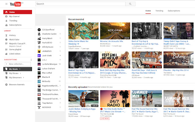Click the Charlotte Cardin channel avatar
This screenshot has width=195, height=122.
tap(39, 34)
